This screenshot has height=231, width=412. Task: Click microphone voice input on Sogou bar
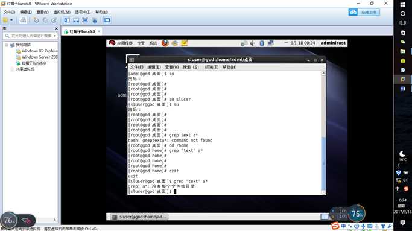pyautogui.click(x=363, y=226)
